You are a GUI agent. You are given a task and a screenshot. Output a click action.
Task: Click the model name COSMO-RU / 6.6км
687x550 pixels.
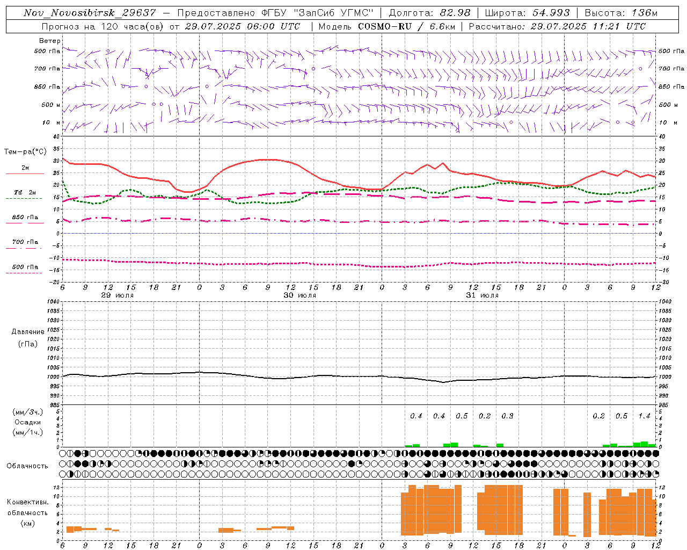406,26
